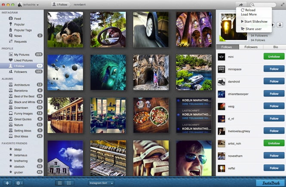Unfollow the user mini

point(274,57)
